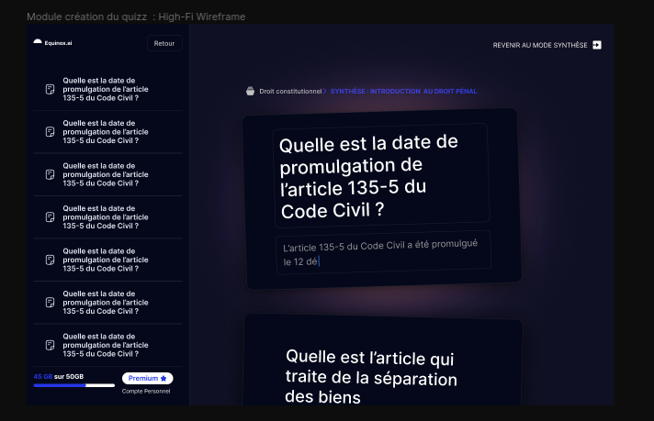Viewport: 654px width, 421px height.
Task: Open SYNTHÈSE : INTRODUCTION AU DROIT PÉNAL breadcrumb
Action: click(x=403, y=91)
